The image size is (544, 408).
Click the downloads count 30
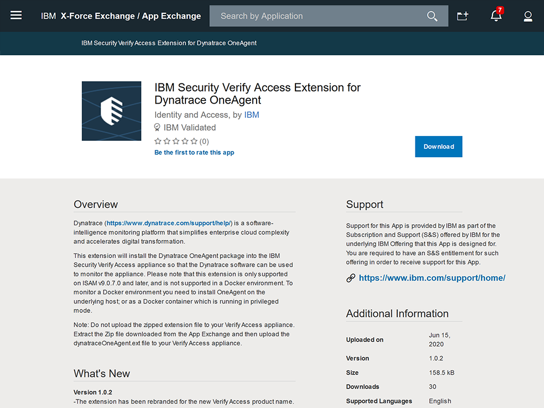click(x=432, y=387)
